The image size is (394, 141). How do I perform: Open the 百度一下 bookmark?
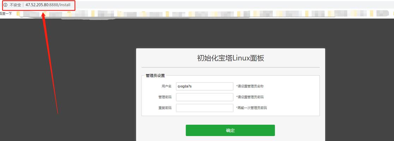[6, 13]
